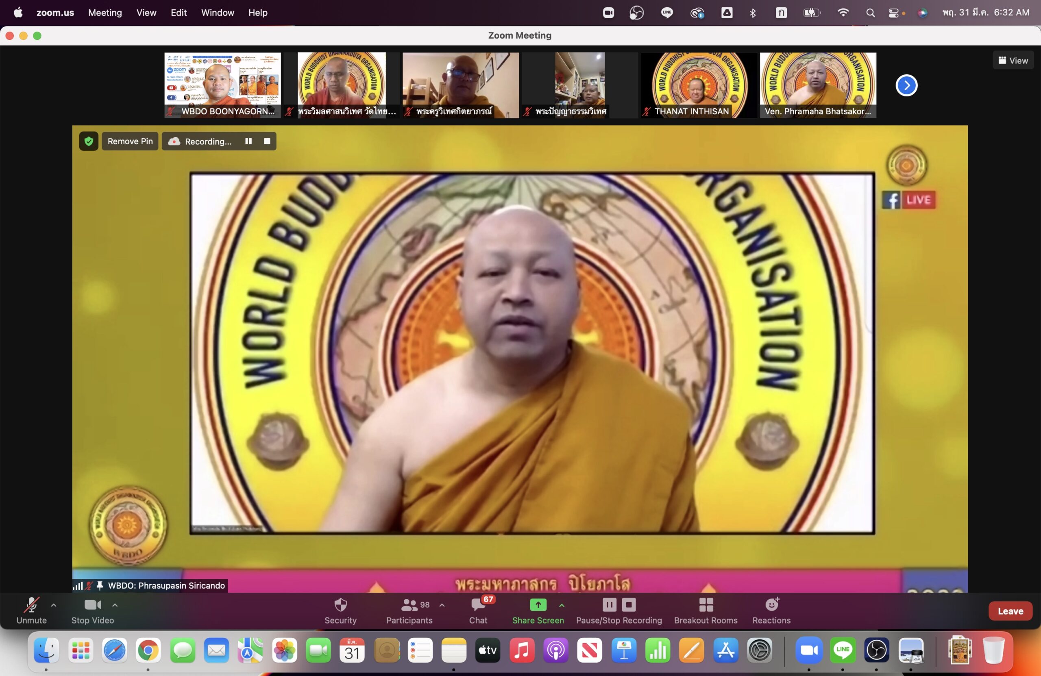
Task: Open the Chat panel with 67 badge
Action: coord(478,605)
